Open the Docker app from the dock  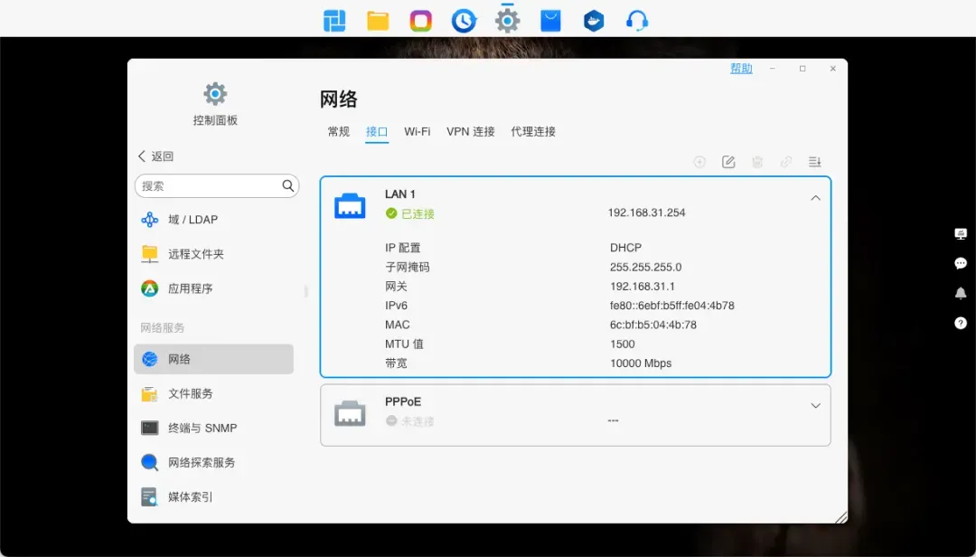click(x=593, y=20)
